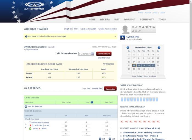192x140 pixels.
Task: Open the COMMUNITY menu
Action: point(147,19)
